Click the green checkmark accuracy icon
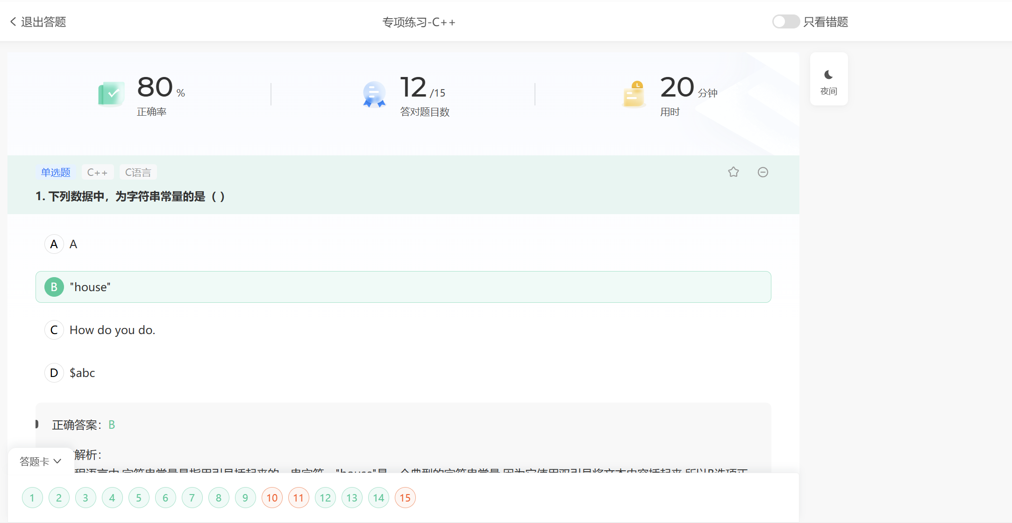Viewport: 1012px width, 523px height. click(x=111, y=93)
